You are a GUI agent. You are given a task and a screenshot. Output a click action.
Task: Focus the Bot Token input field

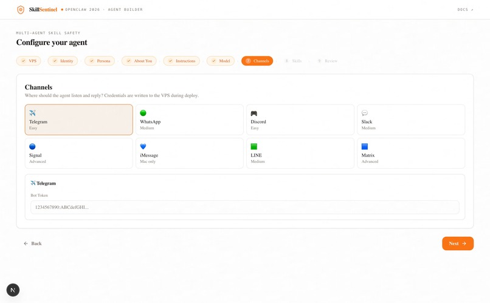tap(244, 207)
